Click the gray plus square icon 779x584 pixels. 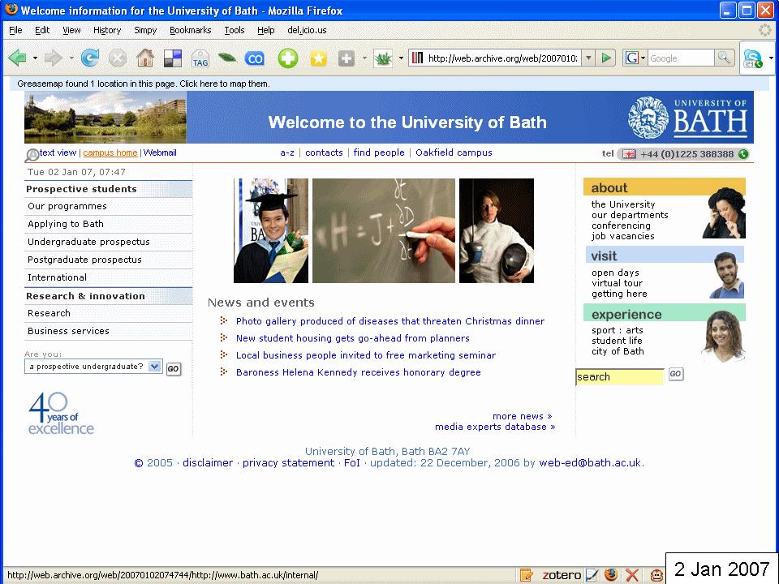pyautogui.click(x=346, y=58)
